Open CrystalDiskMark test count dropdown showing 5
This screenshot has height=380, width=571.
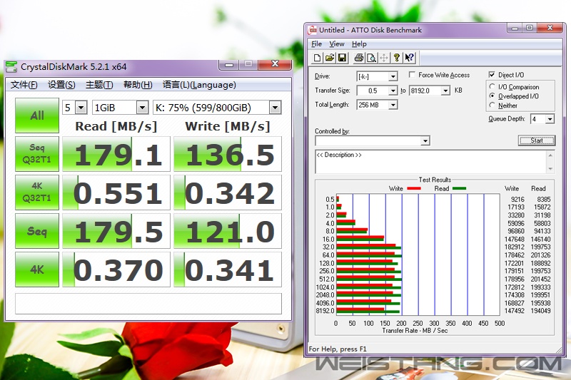click(81, 108)
